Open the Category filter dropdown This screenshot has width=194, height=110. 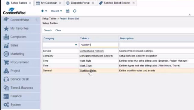[76, 45]
